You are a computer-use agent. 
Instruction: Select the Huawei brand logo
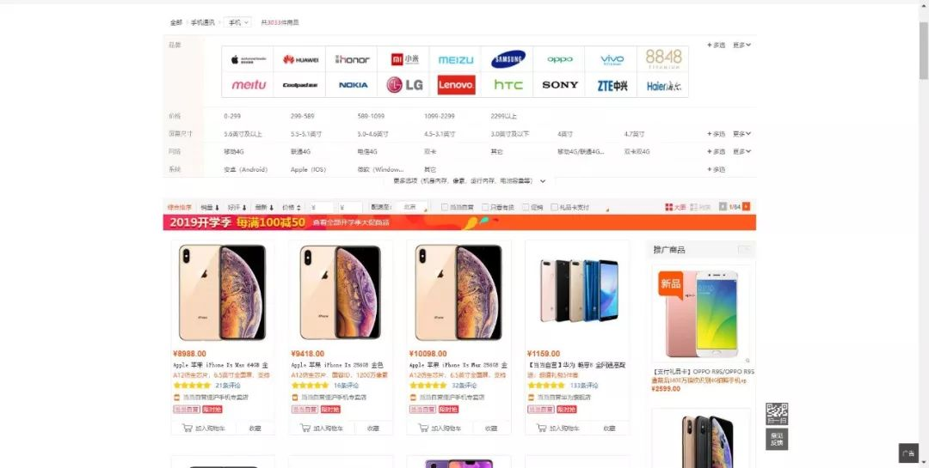click(x=300, y=59)
